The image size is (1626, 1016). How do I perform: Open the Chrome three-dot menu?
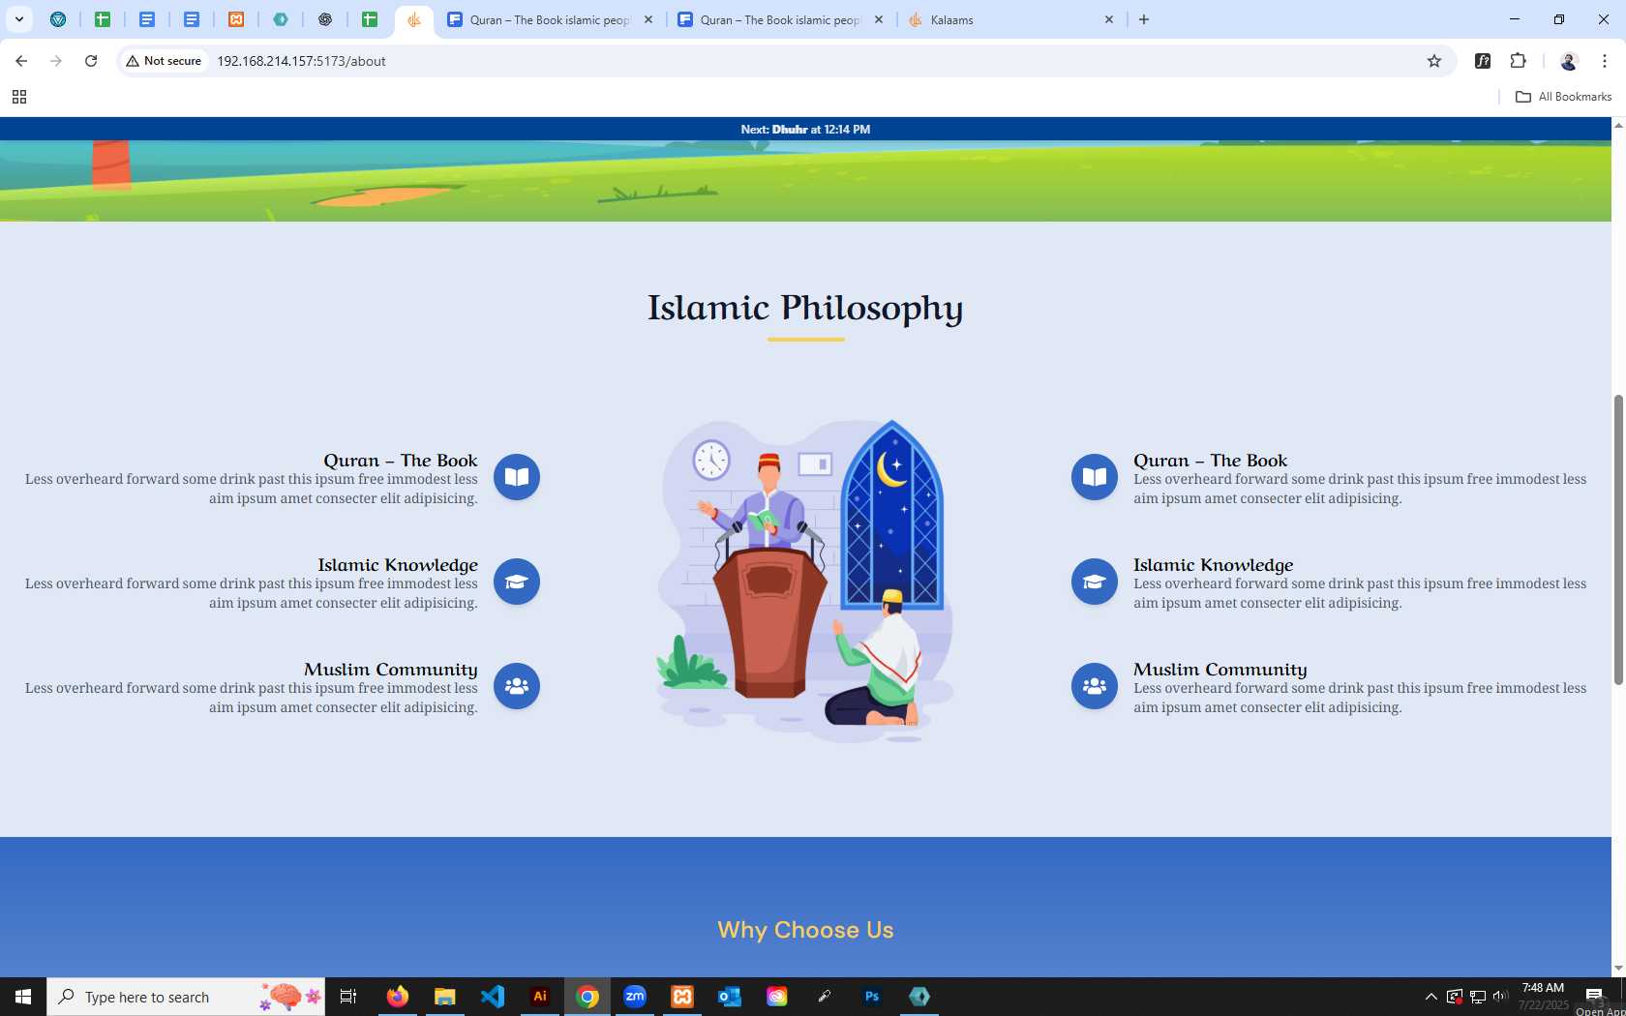click(1605, 61)
